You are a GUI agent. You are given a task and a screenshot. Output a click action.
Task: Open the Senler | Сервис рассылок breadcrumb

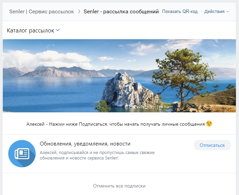click(41, 12)
